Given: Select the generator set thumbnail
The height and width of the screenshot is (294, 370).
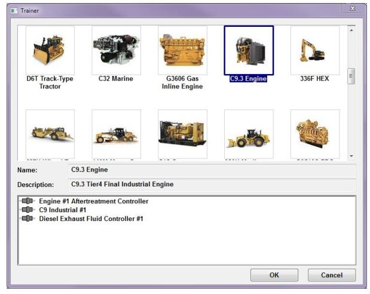Looking at the screenshot, I should click(182, 134).
